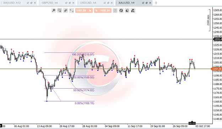
Task: Close the XAUUSD, h12 tab
Action: (x=35, y=3)
